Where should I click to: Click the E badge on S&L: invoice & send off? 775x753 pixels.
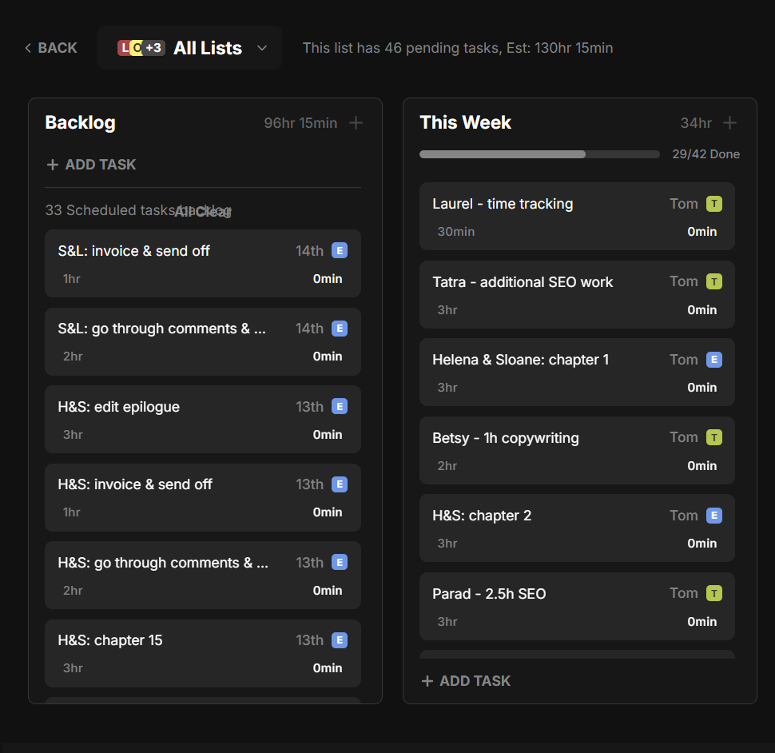click(x=340, y=251)
